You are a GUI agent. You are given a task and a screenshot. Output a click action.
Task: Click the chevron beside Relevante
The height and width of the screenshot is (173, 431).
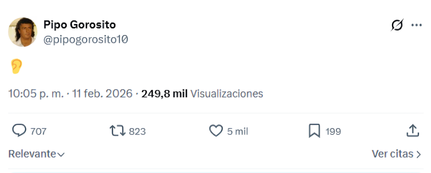click(x=61, y=154)
